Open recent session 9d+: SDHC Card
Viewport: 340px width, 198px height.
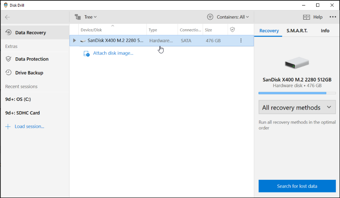23,113
